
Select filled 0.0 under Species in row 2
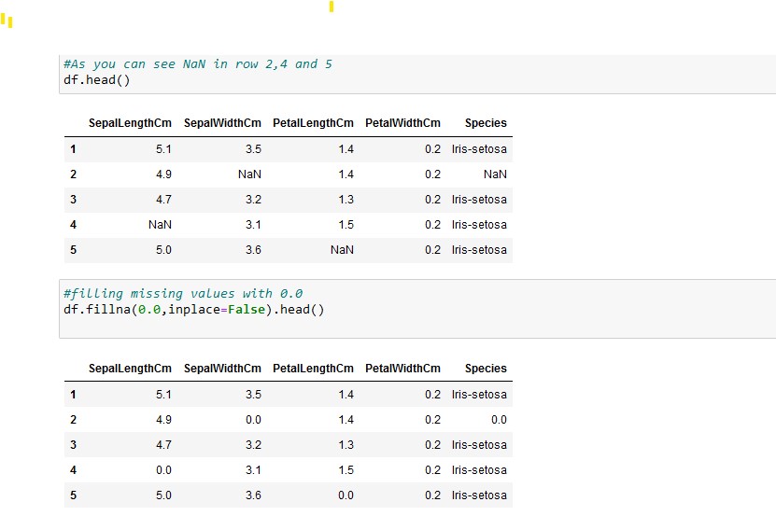click(x=499, y=420)
